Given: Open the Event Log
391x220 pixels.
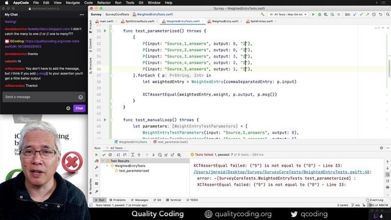Looking at the screenshot, I should pos(375,200).
